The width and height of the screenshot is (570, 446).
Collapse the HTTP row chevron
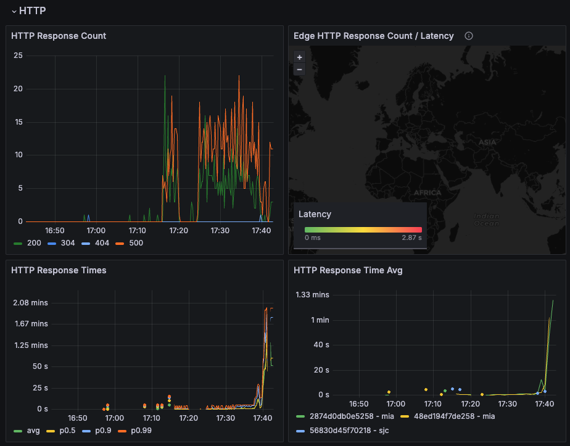pos(14,11)
